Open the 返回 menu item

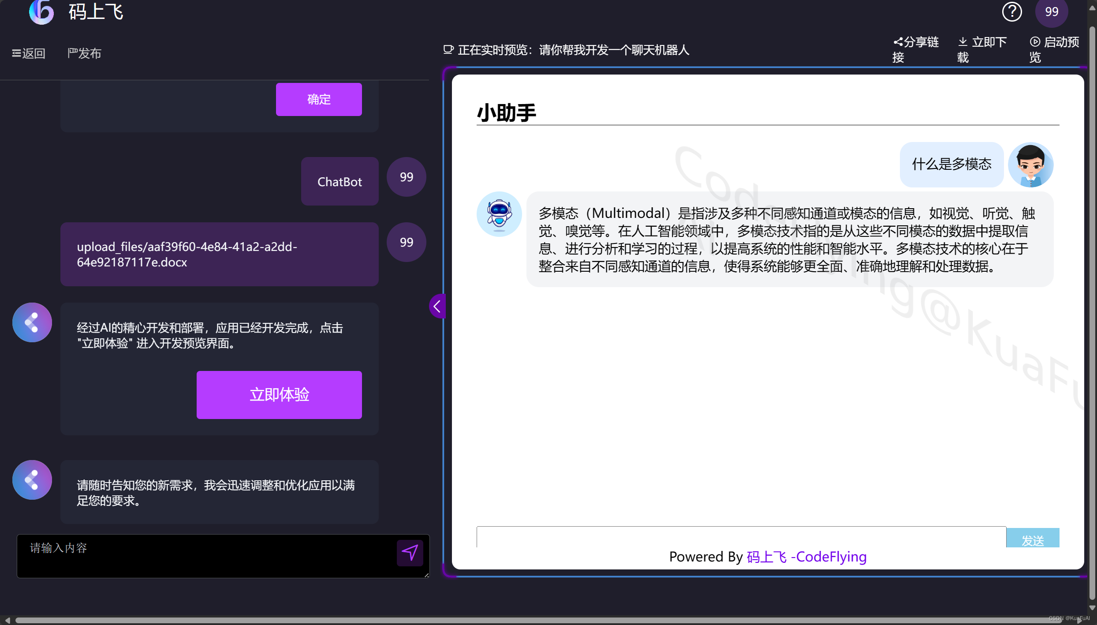[x=29, y=53]
